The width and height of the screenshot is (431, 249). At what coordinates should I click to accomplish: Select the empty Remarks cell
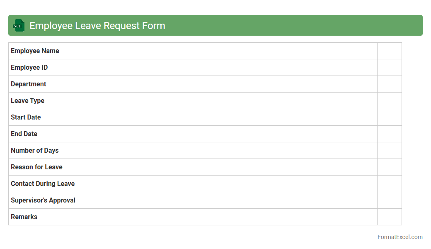pos(389,217)
